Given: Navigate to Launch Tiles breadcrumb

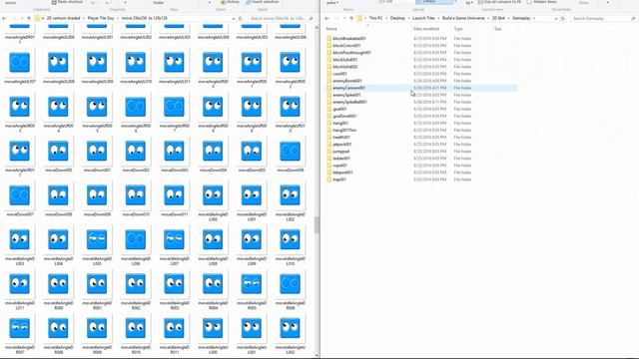Looking at the screenshot, I should coord(423,18).
